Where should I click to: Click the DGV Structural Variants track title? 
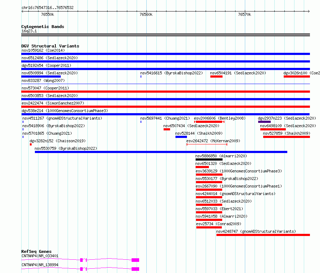pos(50,46)
